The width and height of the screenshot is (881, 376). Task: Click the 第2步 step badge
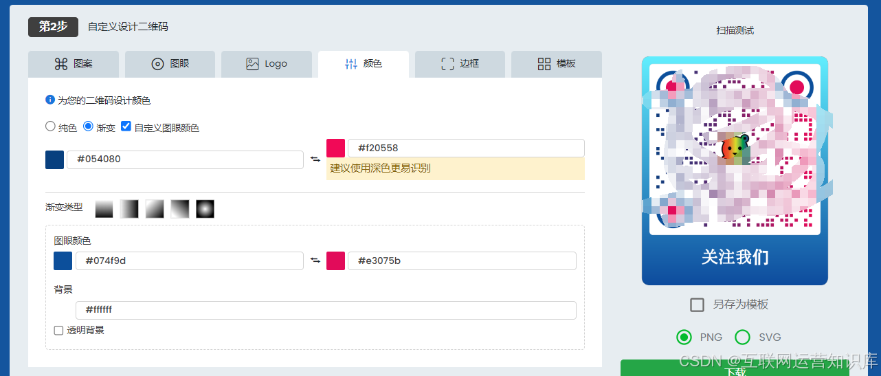[53, 27]
